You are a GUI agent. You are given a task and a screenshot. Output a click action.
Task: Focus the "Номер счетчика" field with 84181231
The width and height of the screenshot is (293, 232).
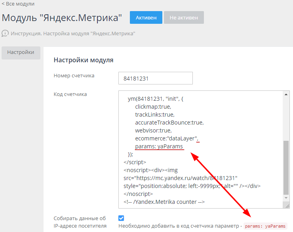tap(155, 78)
